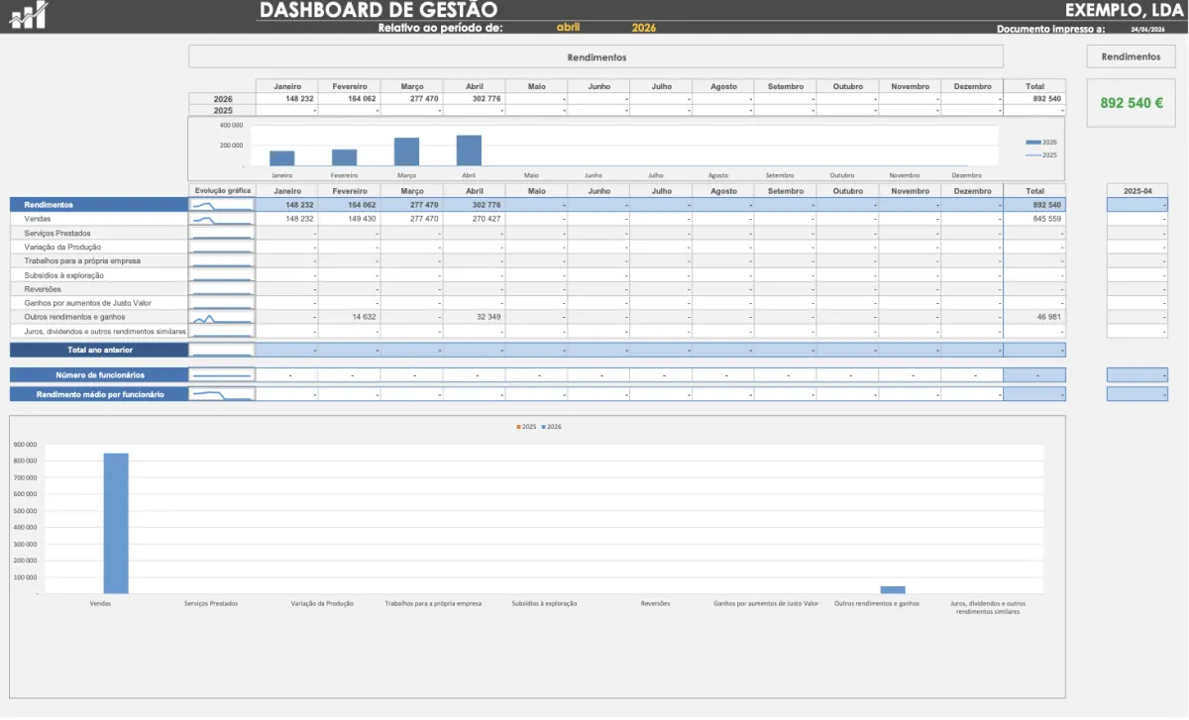Click the 'DASHBOARD DE GESTÃO' title
Viewport: 1189px width, 720px height.
pyautogui.click(x=378, y=10)
